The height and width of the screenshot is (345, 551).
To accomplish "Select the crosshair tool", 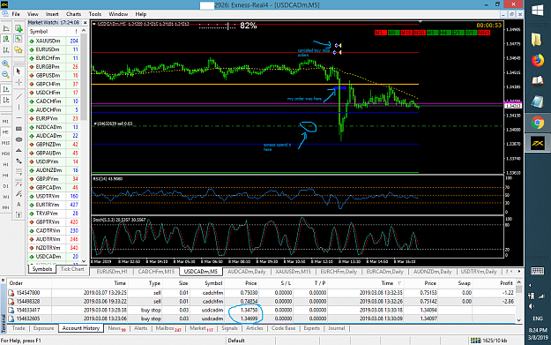I will [19, 82].
